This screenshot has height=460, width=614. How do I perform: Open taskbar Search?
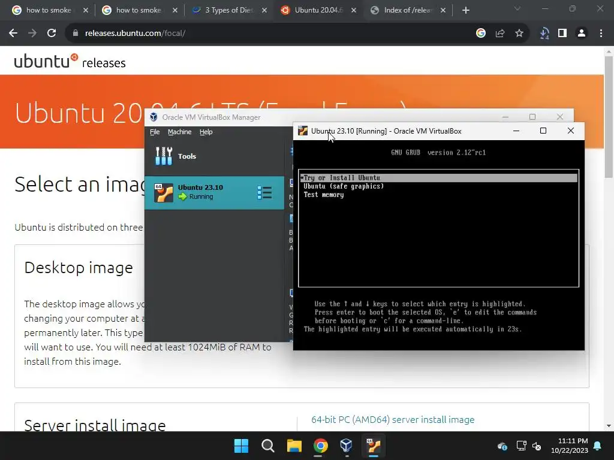[x=268, y=446]
